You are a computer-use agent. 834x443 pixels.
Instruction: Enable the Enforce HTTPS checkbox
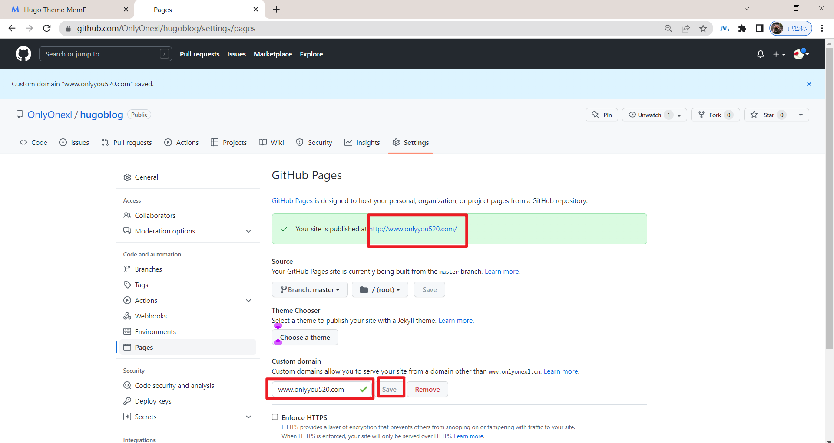(x=275, y=417)
